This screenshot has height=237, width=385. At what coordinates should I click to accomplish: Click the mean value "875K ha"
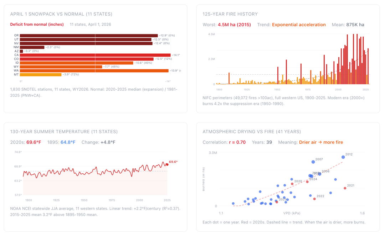tap(355, 25)
